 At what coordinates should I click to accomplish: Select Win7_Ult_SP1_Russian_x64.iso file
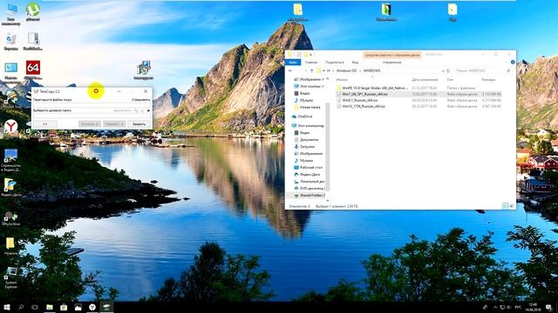[418, 94]
